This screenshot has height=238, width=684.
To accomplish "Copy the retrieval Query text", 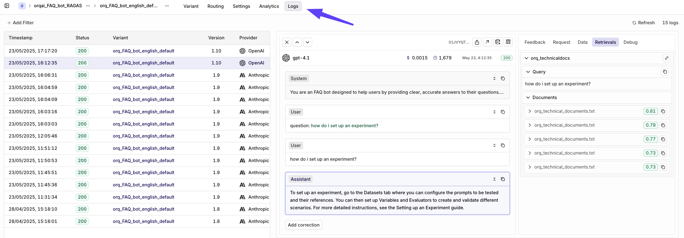I will [665, 72].
